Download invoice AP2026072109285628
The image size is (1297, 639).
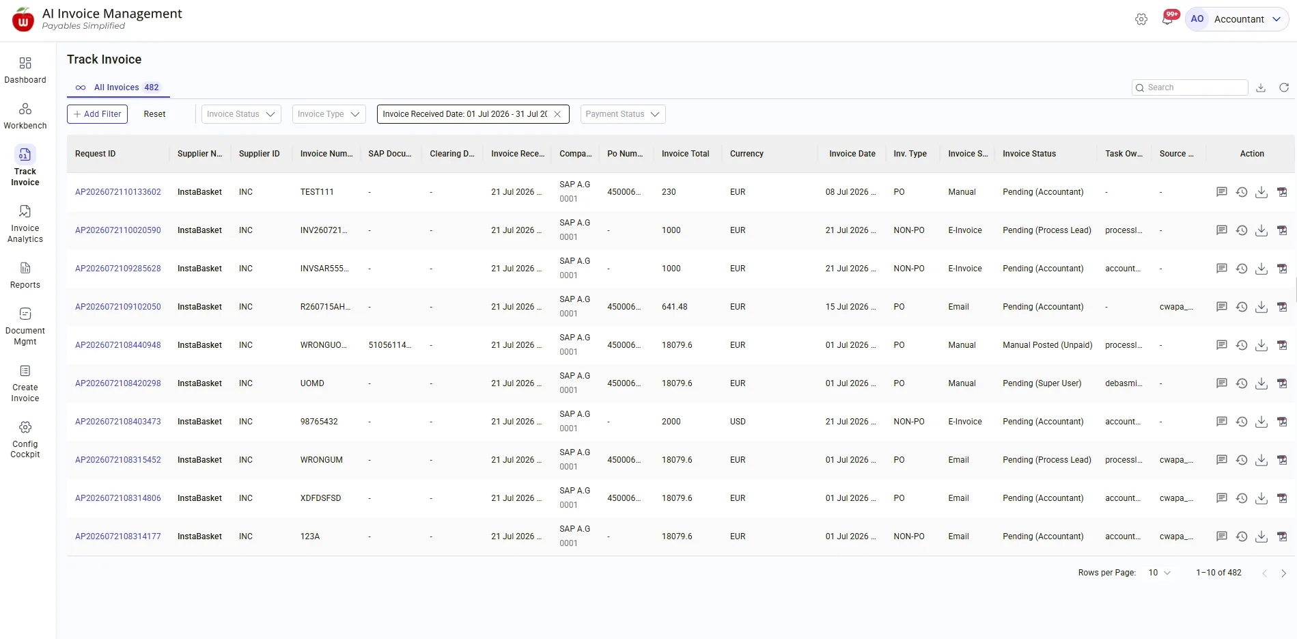point(1261,269)
